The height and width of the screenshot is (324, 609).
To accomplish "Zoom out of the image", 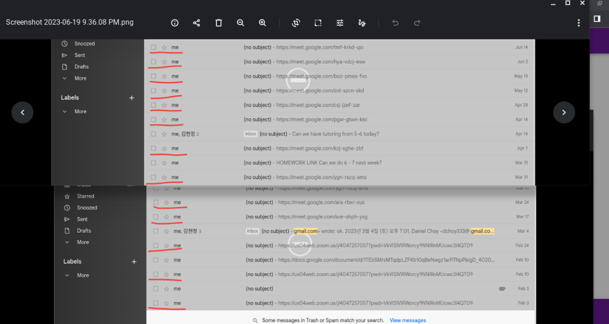I will click(x=240, y=23).
